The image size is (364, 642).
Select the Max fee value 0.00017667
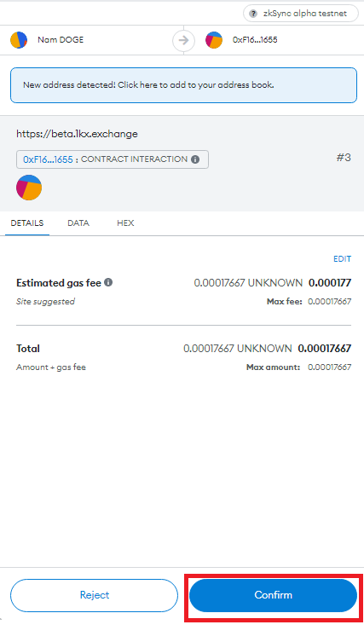330,302
